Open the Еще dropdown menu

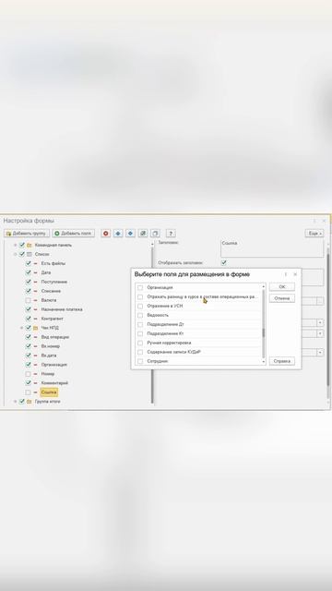tap(314, 234)
